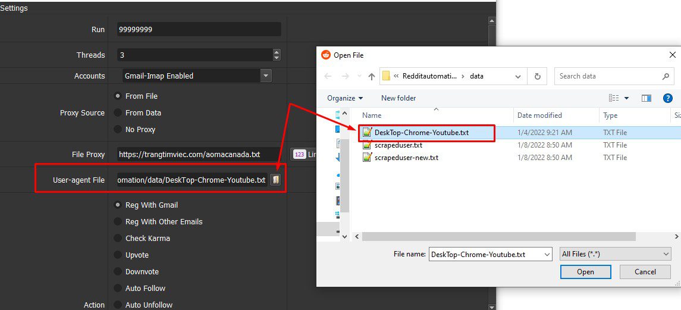Select the scrapeduser.txt file

point(398,145)
